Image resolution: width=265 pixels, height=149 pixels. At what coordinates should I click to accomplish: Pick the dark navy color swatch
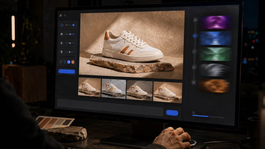(x=65, y=62)
